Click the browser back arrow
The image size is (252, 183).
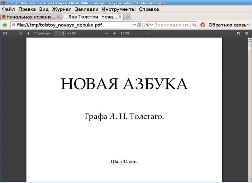pyautogui.click(x=5, y=25)
